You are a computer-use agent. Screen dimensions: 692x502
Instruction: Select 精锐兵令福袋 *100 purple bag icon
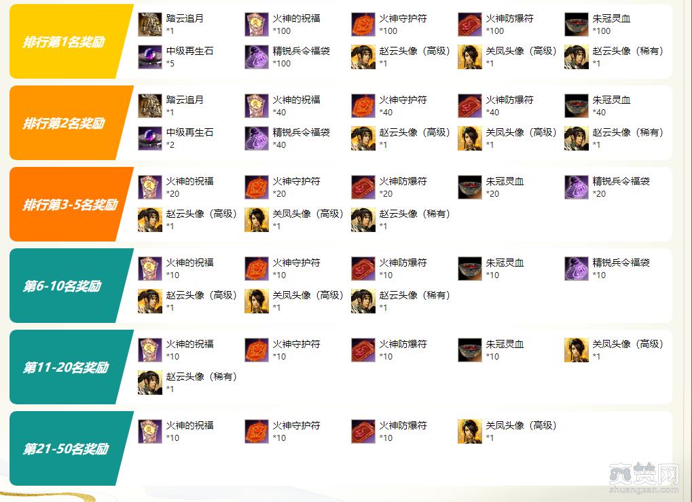click(257, 57)
